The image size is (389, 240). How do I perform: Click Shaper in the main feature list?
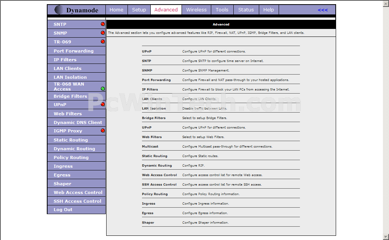point(148,223)
